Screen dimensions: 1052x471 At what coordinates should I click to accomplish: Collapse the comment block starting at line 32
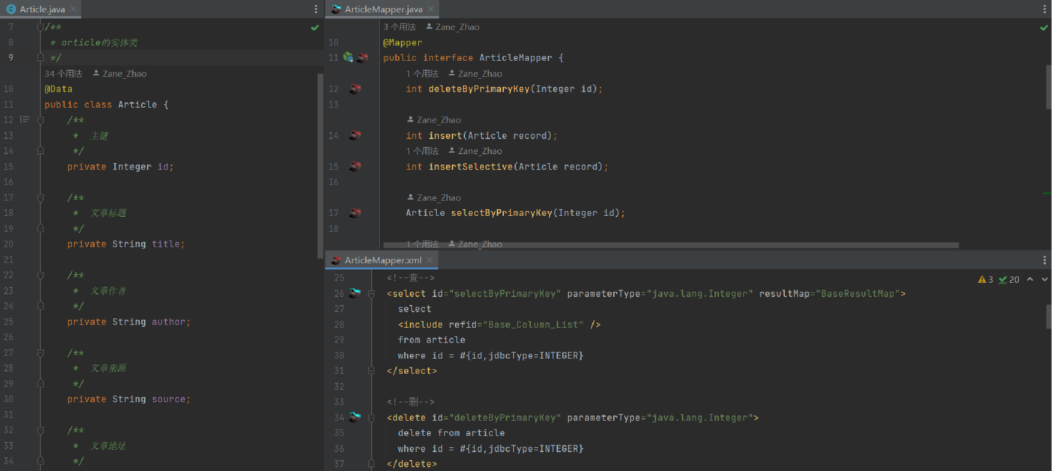point(40,430)
